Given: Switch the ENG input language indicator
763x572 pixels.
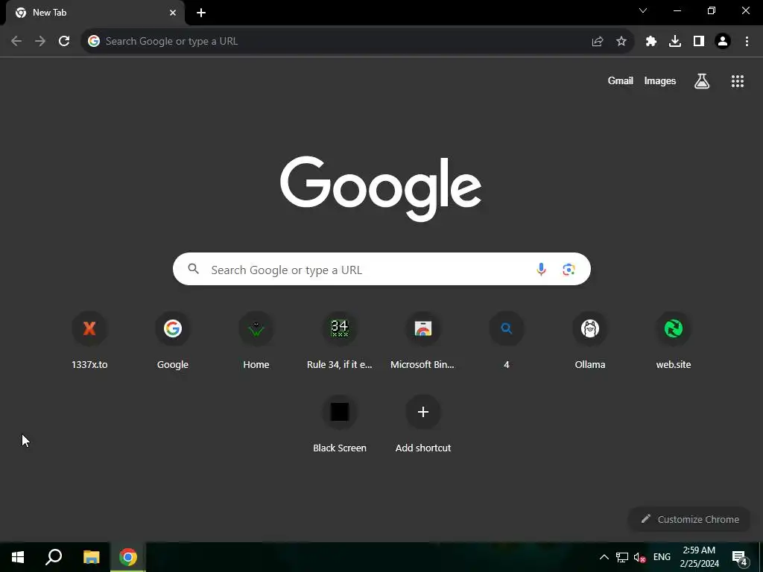Looking at the screenshot, I should pyautogui.click(x=662, y=557).
